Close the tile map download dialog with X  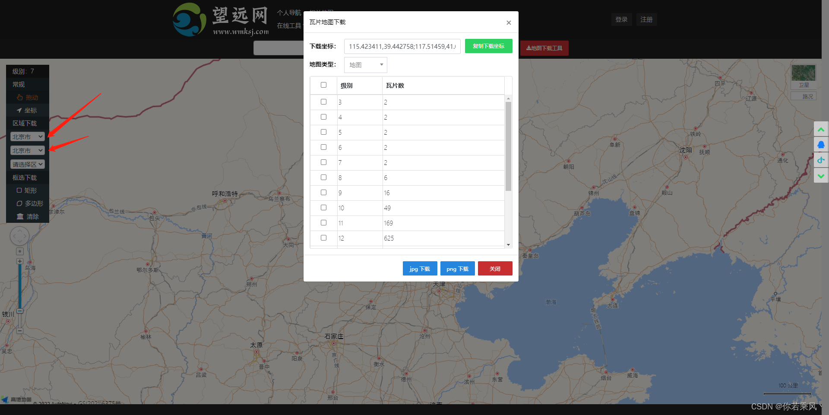[509, 22]
